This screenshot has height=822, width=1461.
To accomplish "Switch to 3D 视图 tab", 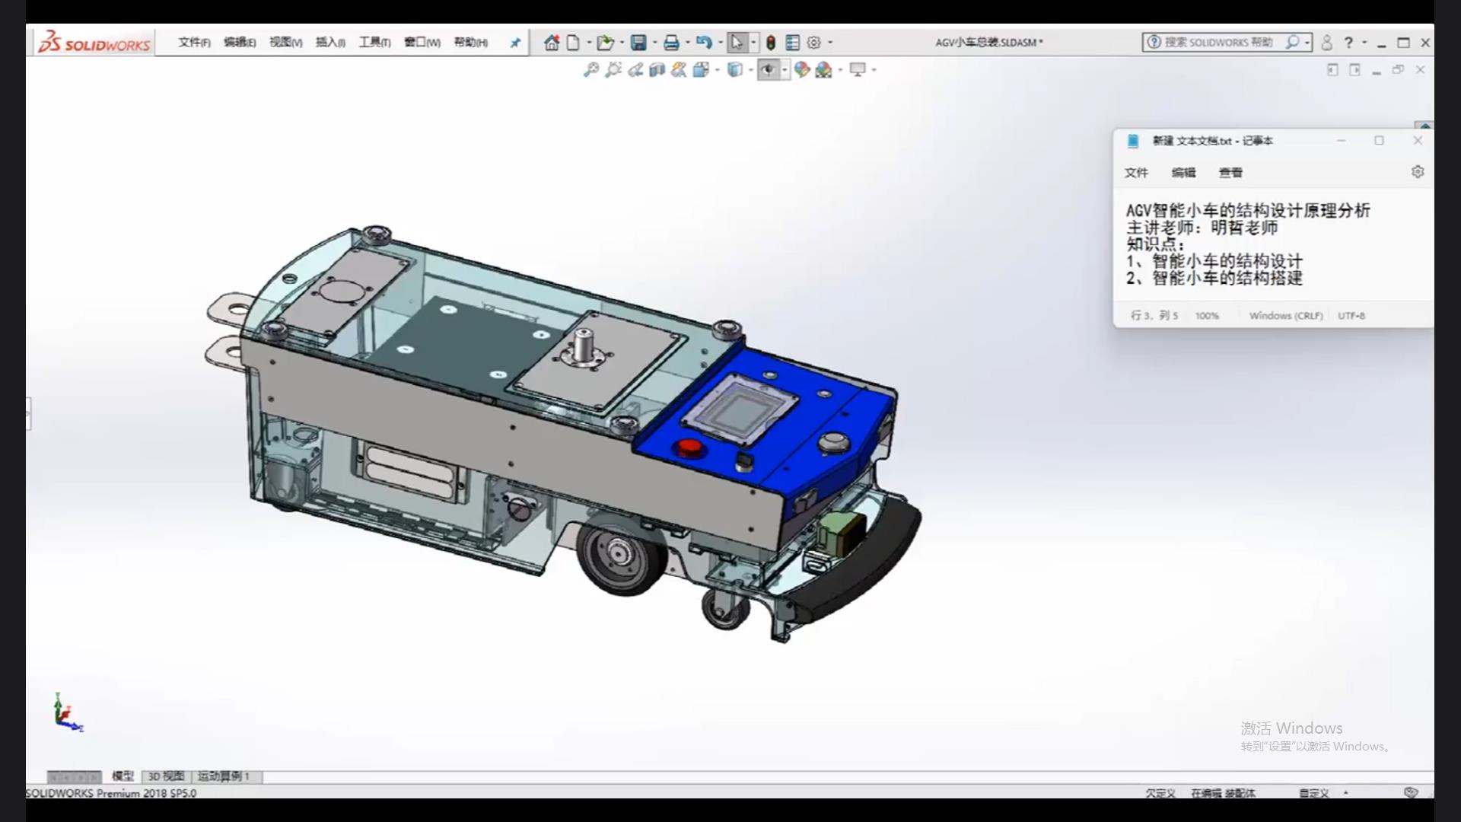I will [166, 776].
